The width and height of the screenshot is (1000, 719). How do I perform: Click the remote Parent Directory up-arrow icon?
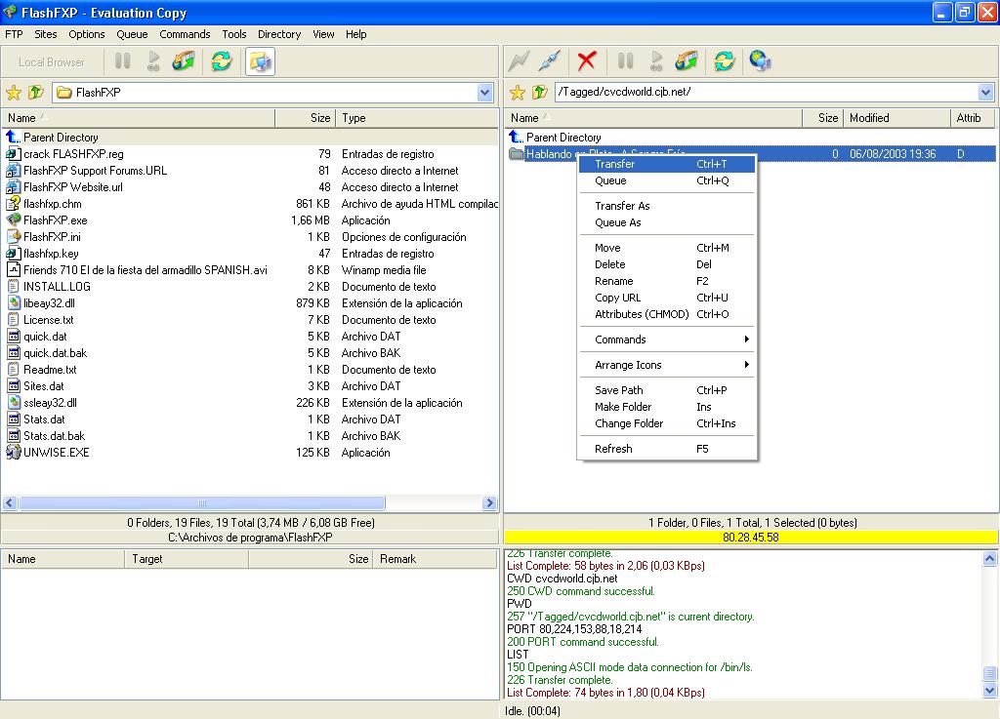(x=516, y=137)
